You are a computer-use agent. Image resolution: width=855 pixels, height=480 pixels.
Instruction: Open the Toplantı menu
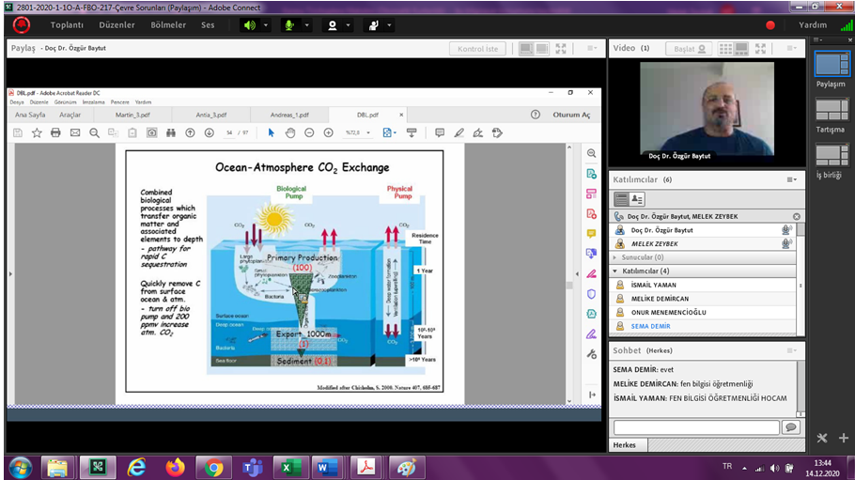point(67,25)
